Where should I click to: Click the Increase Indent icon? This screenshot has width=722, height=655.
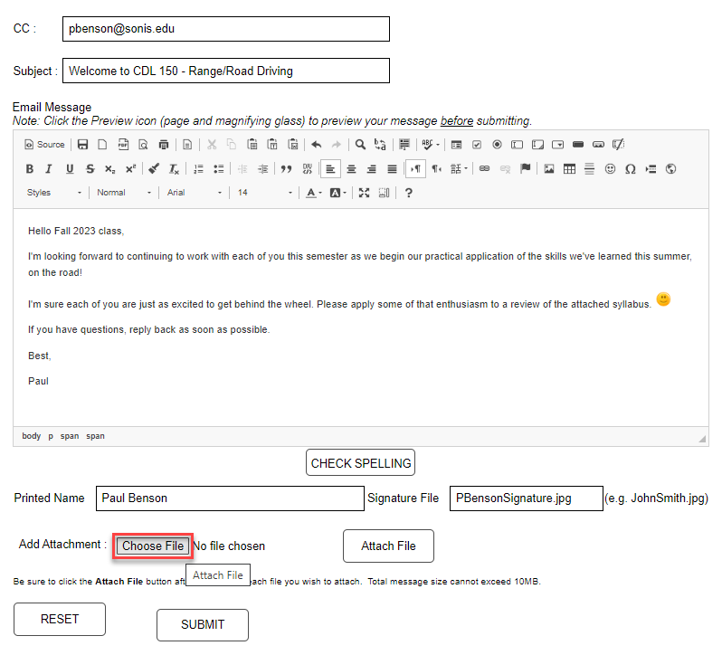point(262,169)
